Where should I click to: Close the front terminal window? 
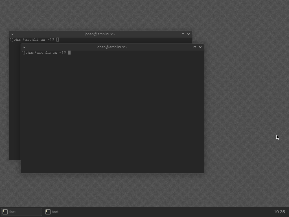click(x=200, y=47)
